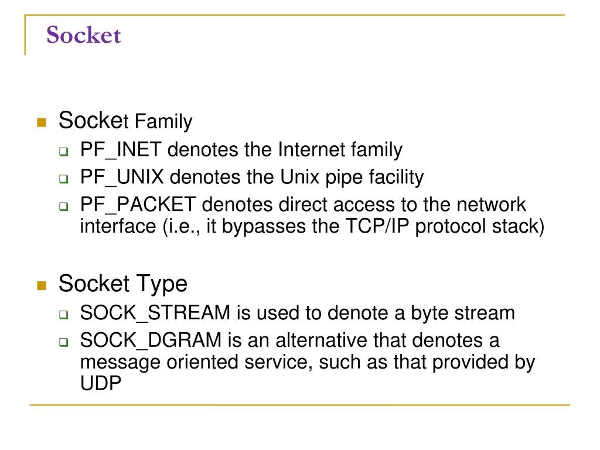Screen dimensions: 600x450
Task: Click the TCP/IP protocol stack text
Action: click(x=445, y=226)
